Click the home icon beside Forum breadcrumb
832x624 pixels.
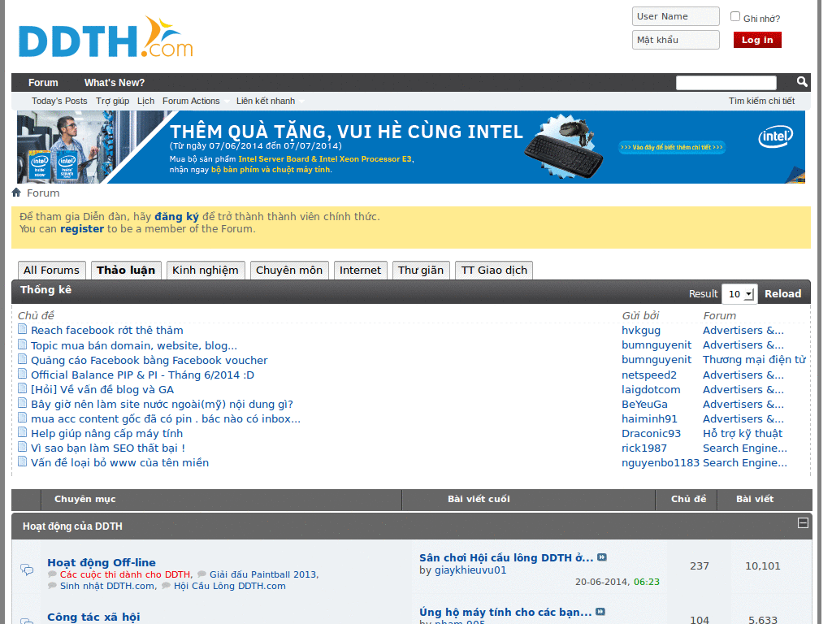(16, 193)
